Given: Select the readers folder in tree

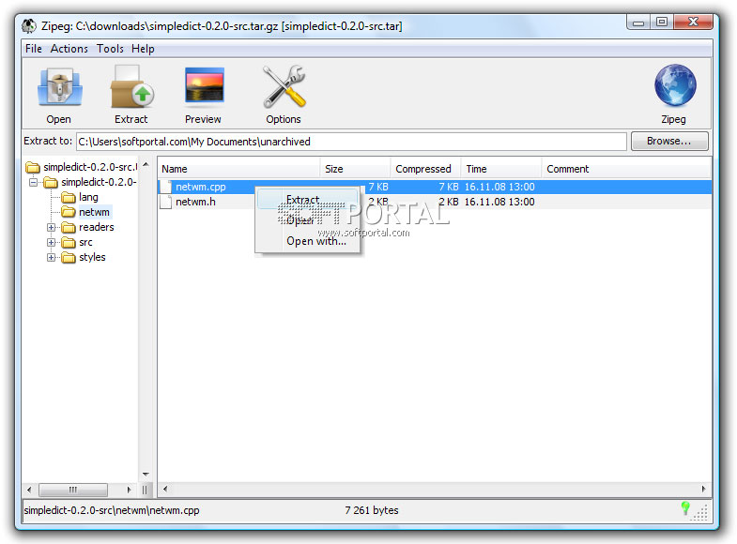Looking at the screenshot, I should coord(97,227).
